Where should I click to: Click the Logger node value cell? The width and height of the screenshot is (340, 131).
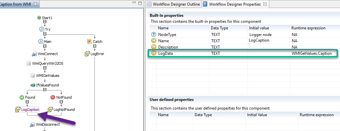coord(269,34)
